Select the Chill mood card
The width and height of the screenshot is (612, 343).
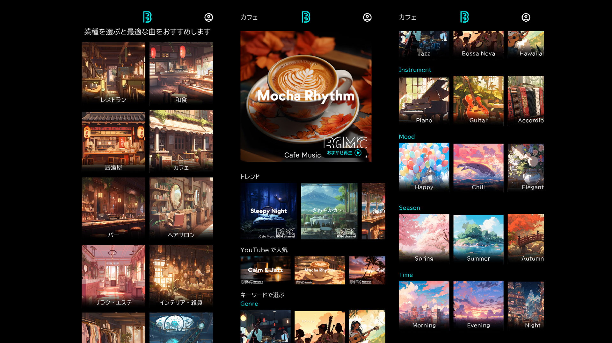(x=478, y=167)
